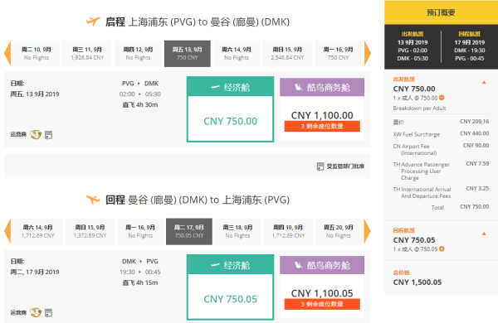The width and height of the screenshot is (498, 323).
Task: Click the 预订概要 booking summary header
Action: tap(442, 12)
